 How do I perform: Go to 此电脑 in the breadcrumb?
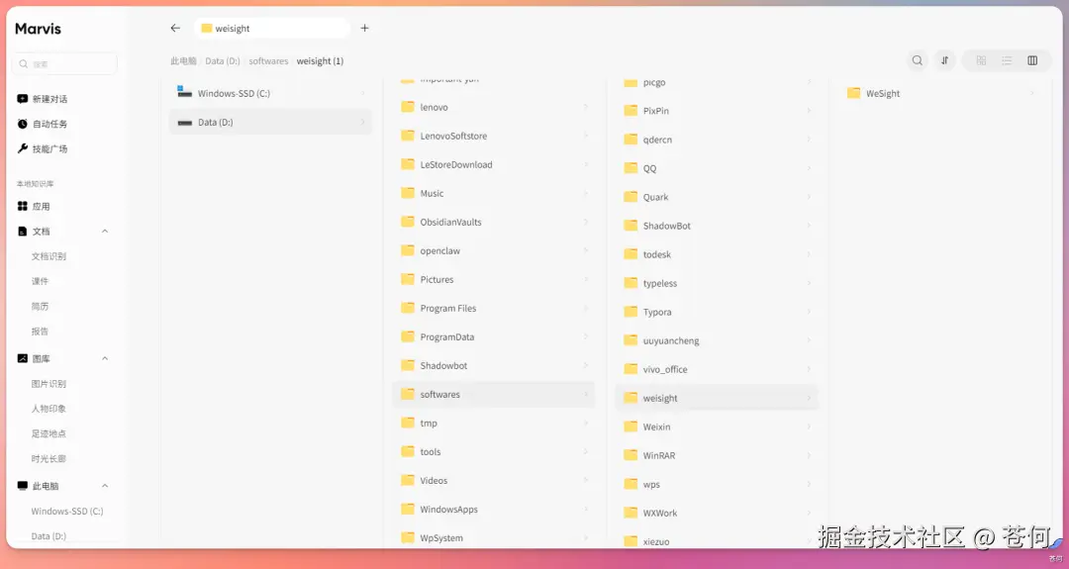(x=183, y=60)
